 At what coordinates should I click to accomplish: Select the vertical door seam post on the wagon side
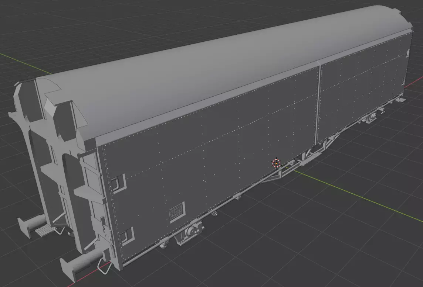click(x=318, y=104)
